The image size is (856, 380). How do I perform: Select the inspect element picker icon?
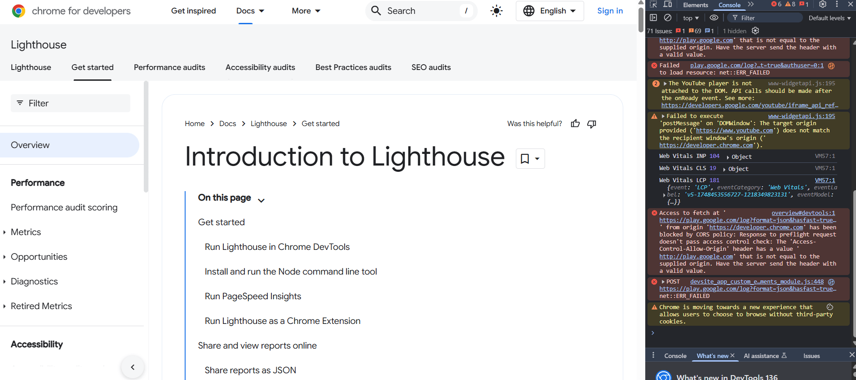pyautogui.click(x=653, y=4)
